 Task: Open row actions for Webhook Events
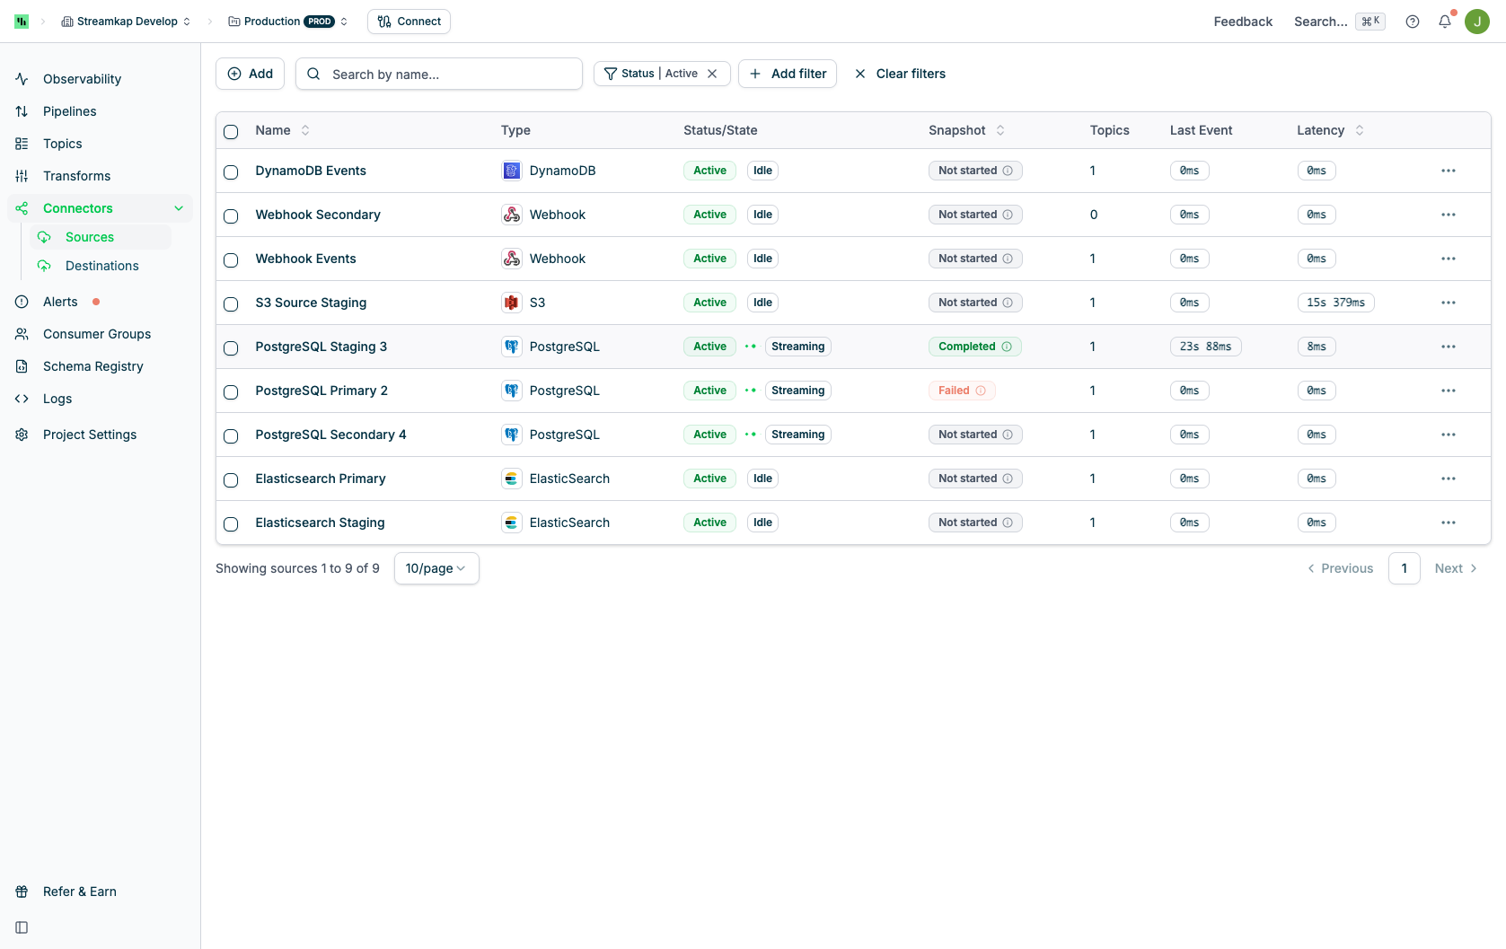1449,259
